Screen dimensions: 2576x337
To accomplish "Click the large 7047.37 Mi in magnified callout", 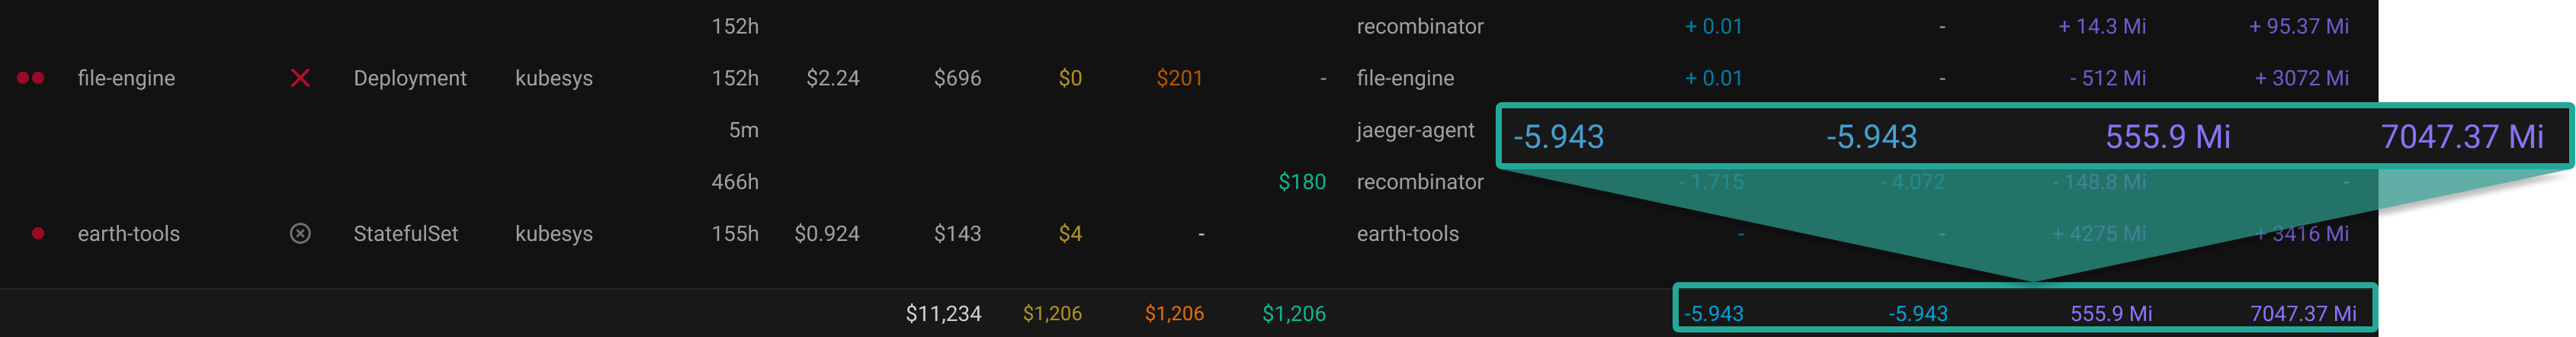I will 2462,136.
